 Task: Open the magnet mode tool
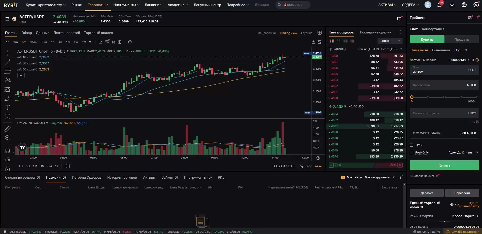8,150
